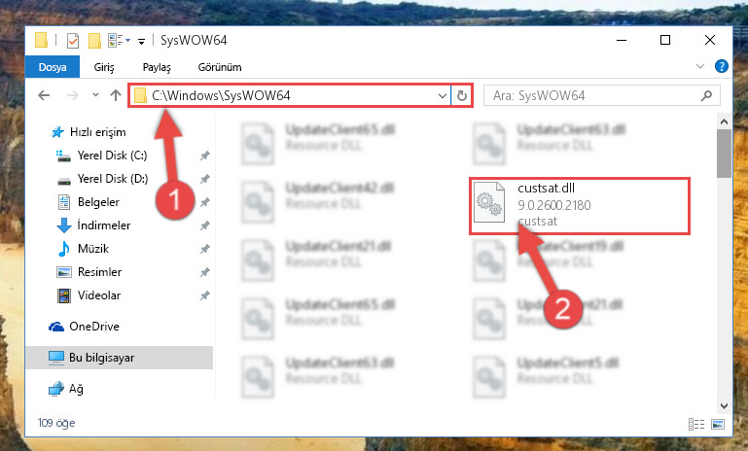The image size is (748, 451).
Task: Click the Back navigation arrow
Action: 44,96
